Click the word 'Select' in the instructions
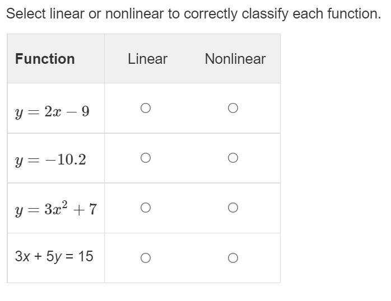 pyautogui.click(x=24, y=13)
